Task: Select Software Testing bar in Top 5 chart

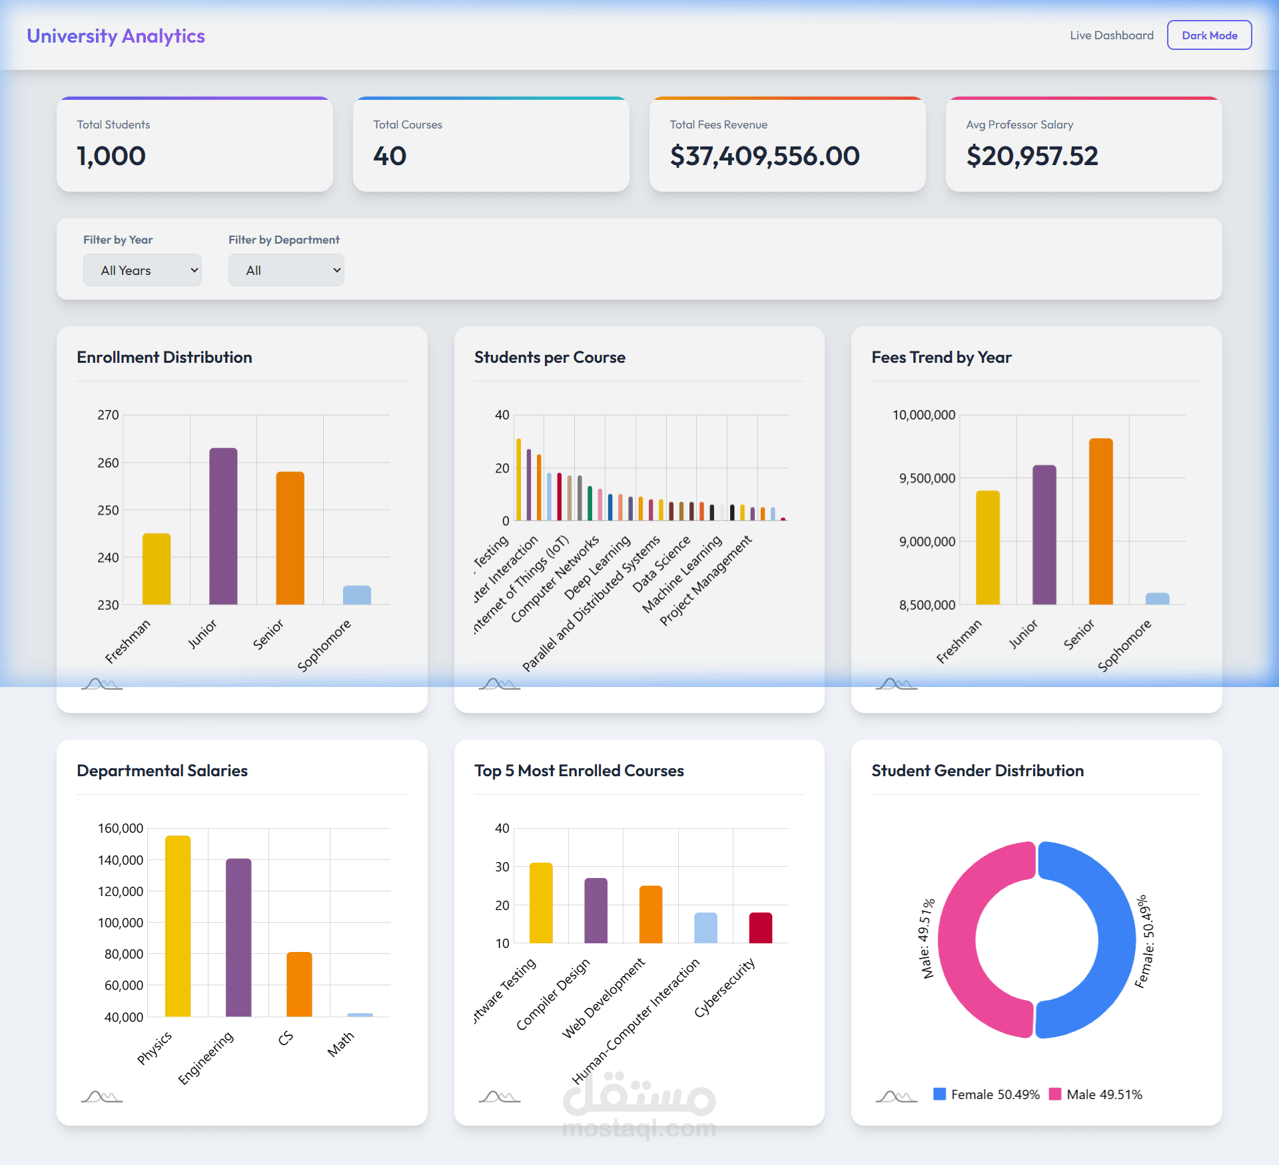Action: (541, 903)
